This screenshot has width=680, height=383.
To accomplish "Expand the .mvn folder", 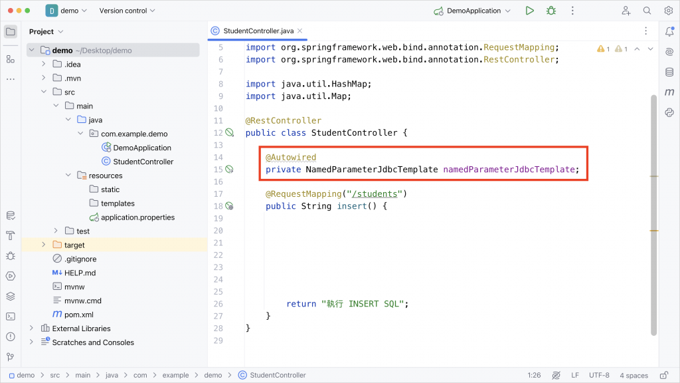I will pyautogui.click(x=43, y=78).
